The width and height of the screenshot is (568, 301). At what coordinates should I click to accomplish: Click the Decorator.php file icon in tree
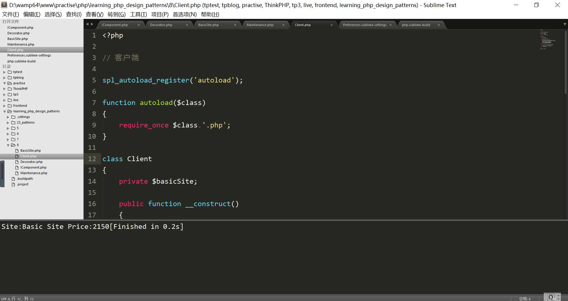pyautogui.click(x=17, y=162)
